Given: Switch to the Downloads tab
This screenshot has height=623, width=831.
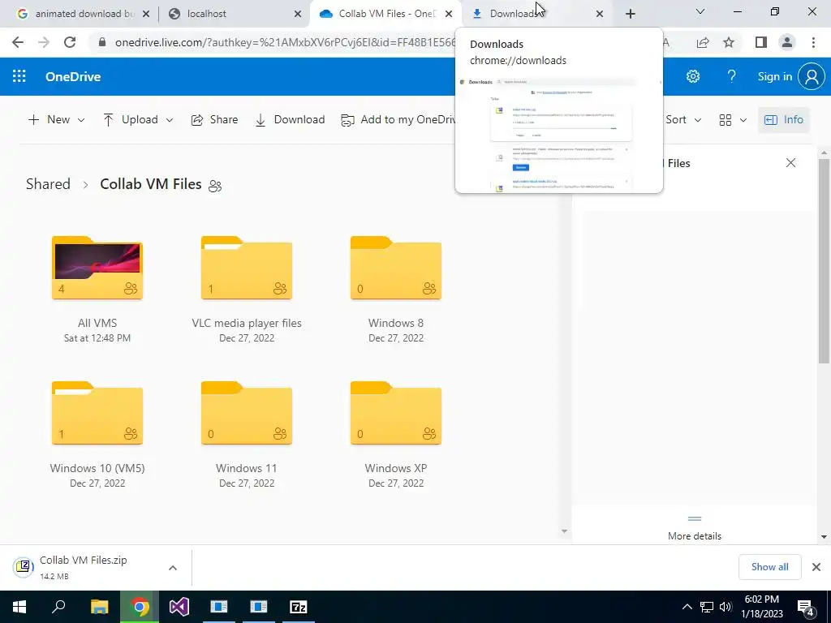Looking at the screenshot, I should point(536,14).
